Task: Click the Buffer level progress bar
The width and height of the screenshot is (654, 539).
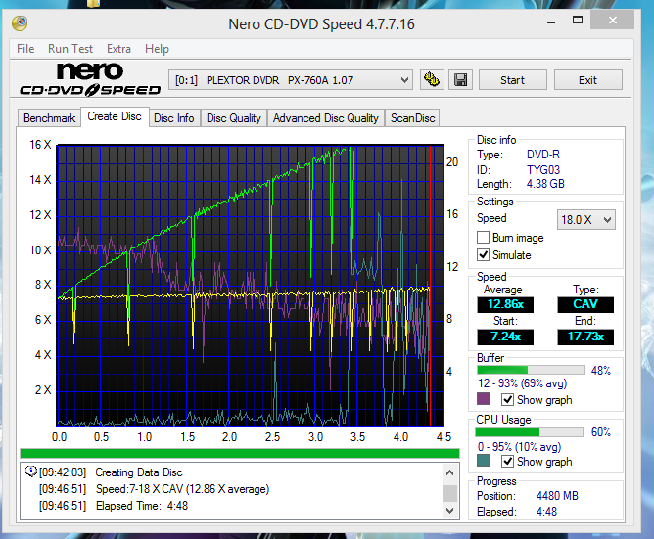Action: tap(531, 370)
